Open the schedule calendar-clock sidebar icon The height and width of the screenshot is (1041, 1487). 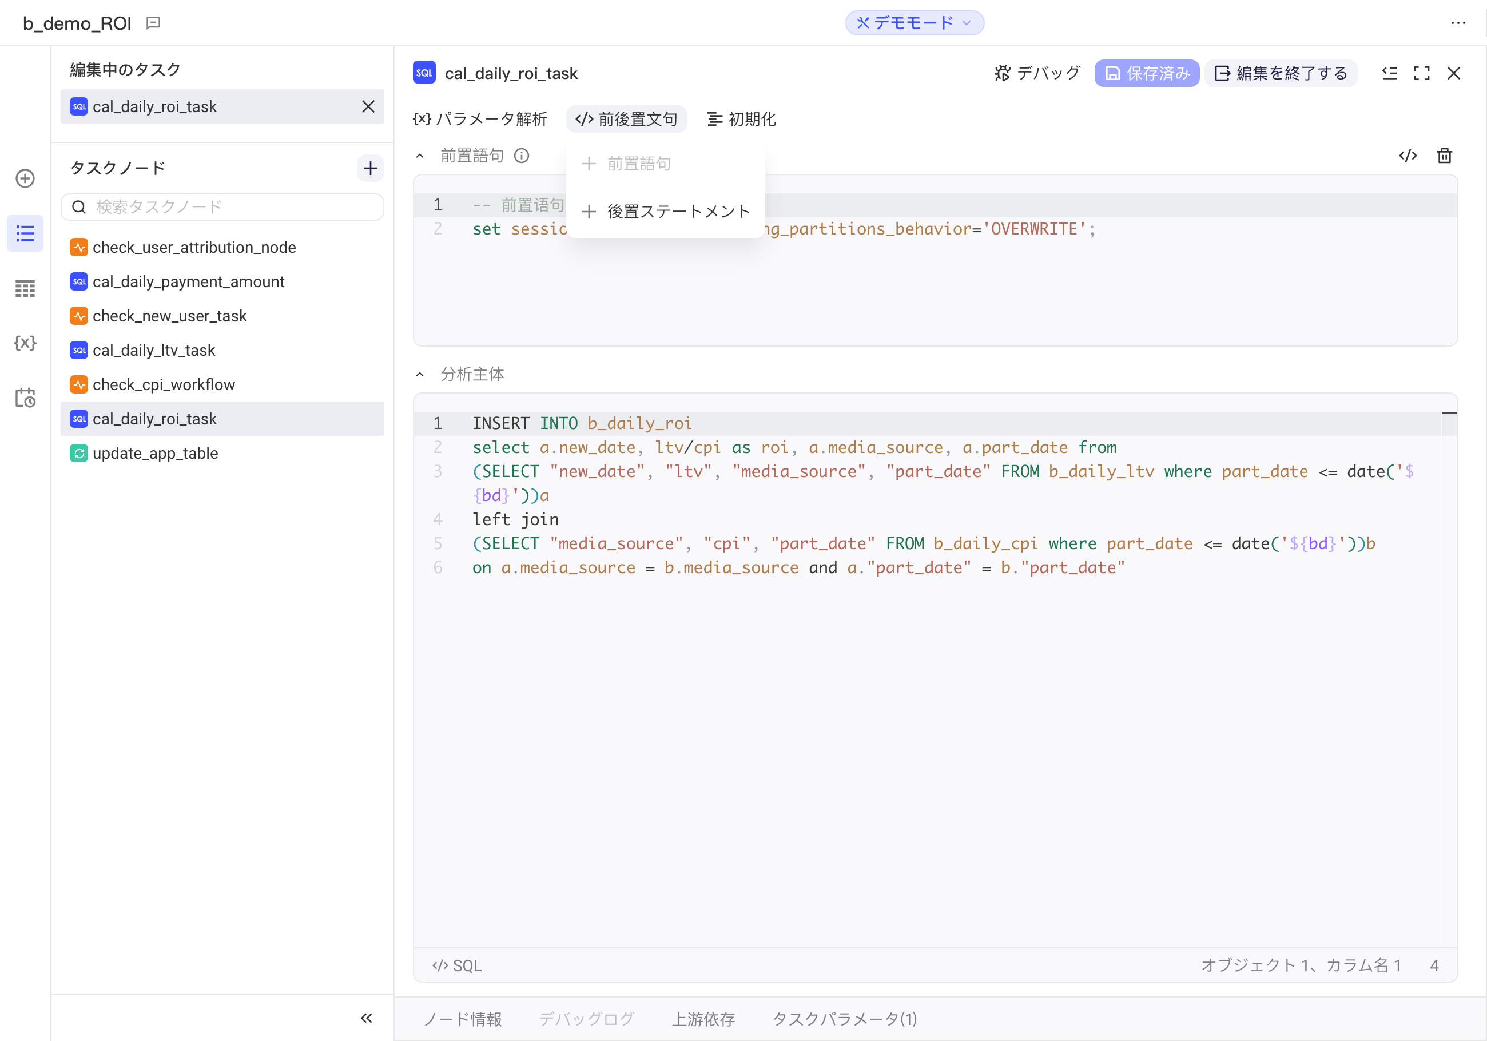[x=25, y=397]
